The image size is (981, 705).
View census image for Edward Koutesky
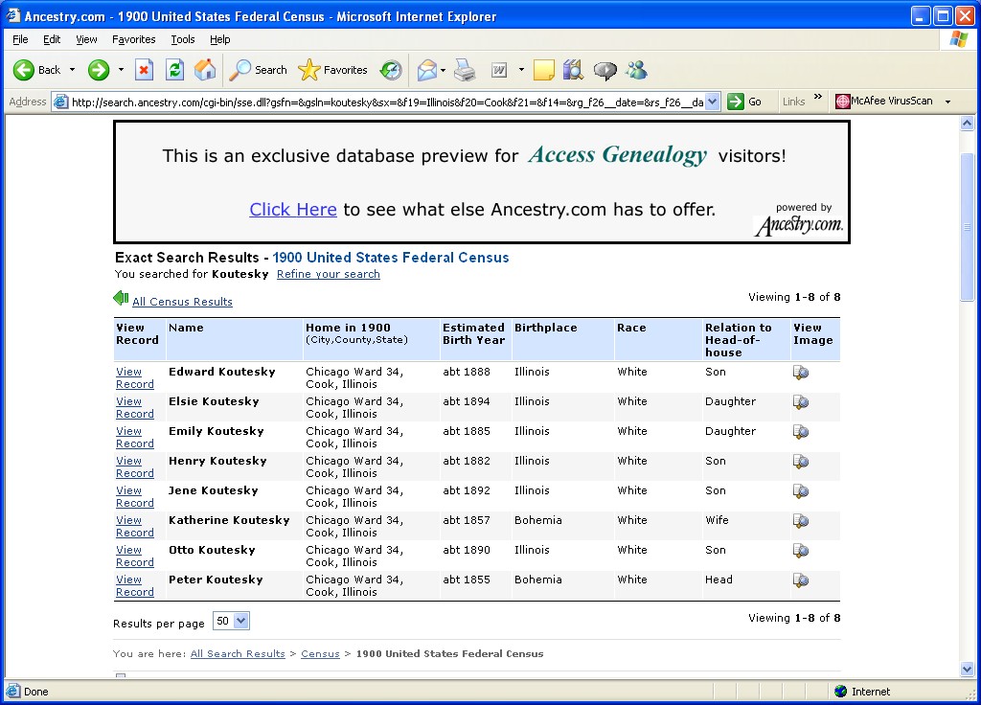(801, 373)
